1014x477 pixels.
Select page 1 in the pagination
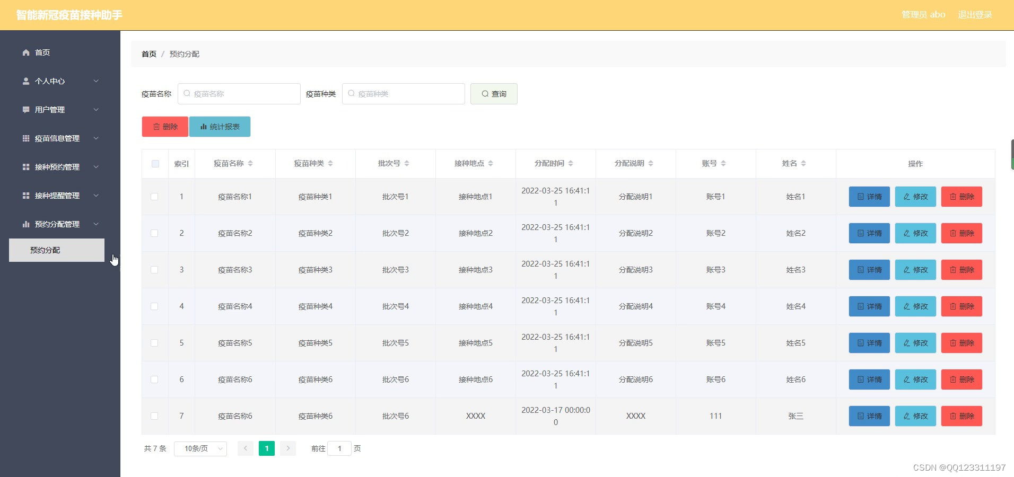coord(267,448)
